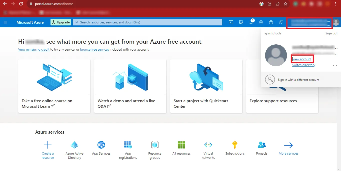Click the Directories and subscriptions filter icon
This screenshot has width=341, height=171.
coord(241,22)
